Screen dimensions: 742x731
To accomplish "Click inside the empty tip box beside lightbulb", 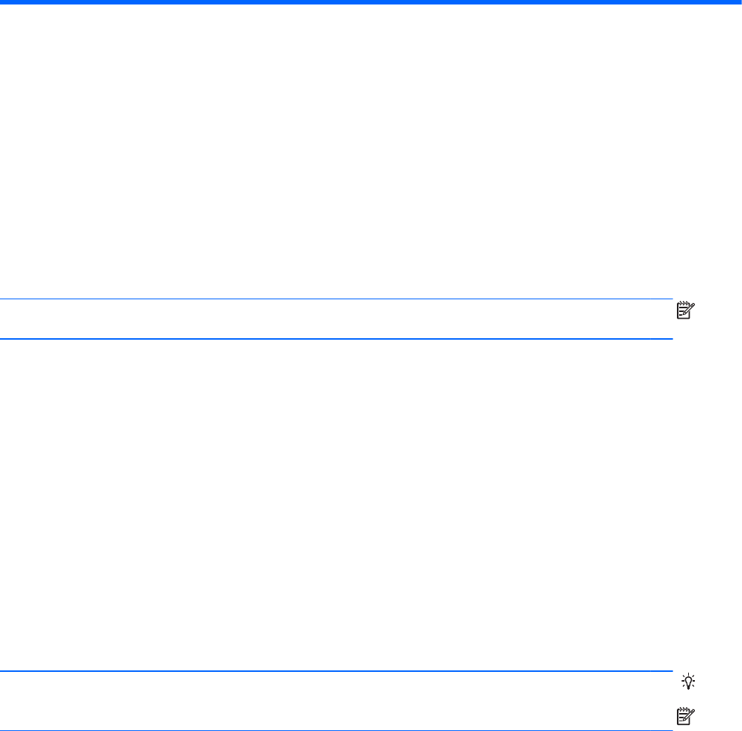I will pyautogui.click(x=336, y=685).
